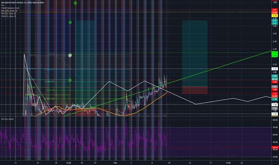Click the white 2.04 price label
This screenshot has height=165, width=279.
[275, 69]
